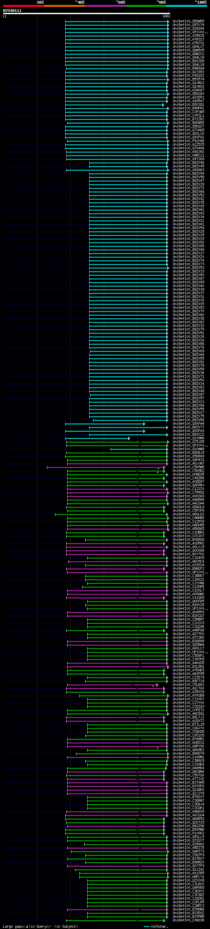Click hit label UniRef100_B9HFR1
The image size is (210, 929).
point(188,108)
